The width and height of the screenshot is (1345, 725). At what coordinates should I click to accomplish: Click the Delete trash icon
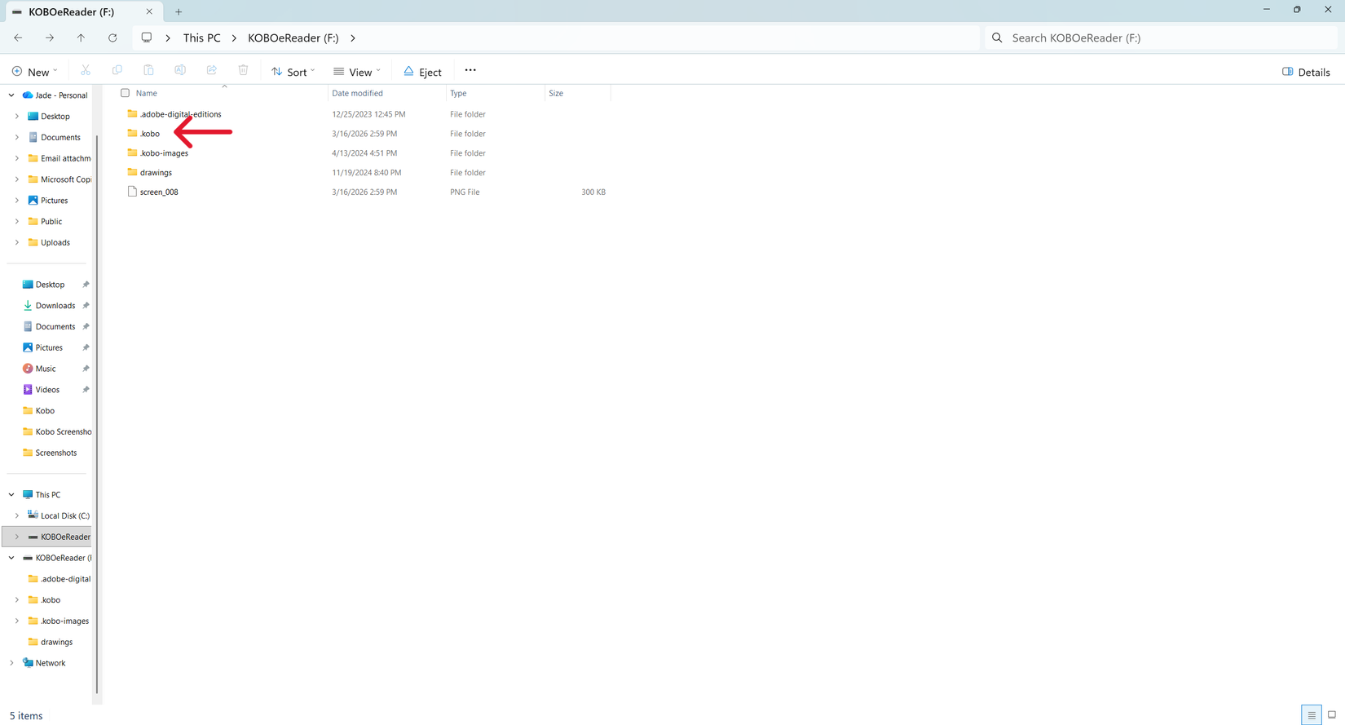(243, 71)
